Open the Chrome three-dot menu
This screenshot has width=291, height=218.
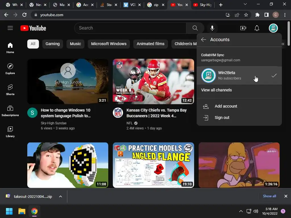tap(285, 15)
